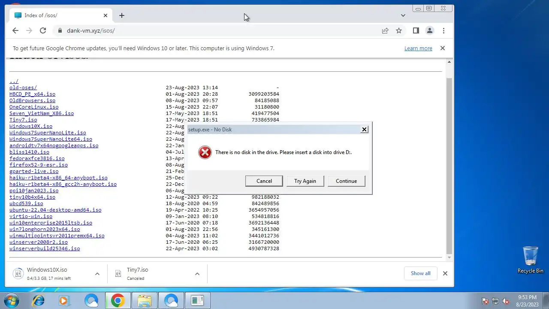The height and width of the screenshot is (309, 549).
Task: Click the Windows10X.iso link in listing
Action: pos(31,126)
